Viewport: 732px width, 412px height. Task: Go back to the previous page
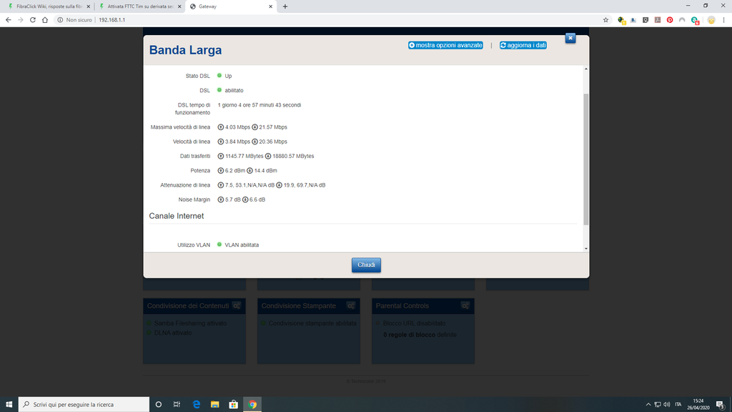click(9, 20)
